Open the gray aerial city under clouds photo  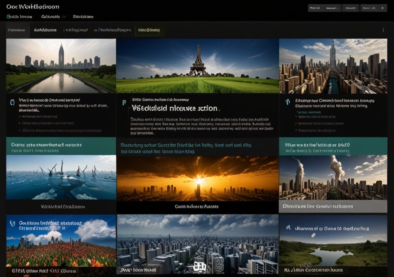tap(197, 244)
